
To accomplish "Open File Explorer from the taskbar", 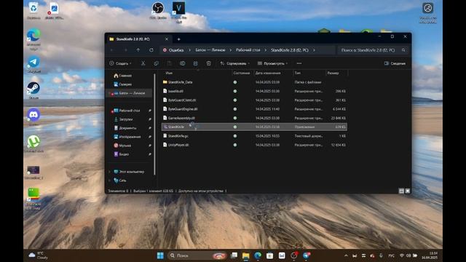I will click(246, 255).
